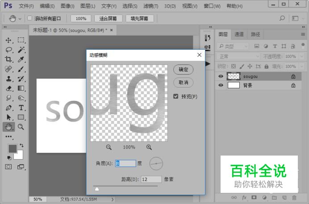
Task: Create a new layer icon
Action: point(284,197)
